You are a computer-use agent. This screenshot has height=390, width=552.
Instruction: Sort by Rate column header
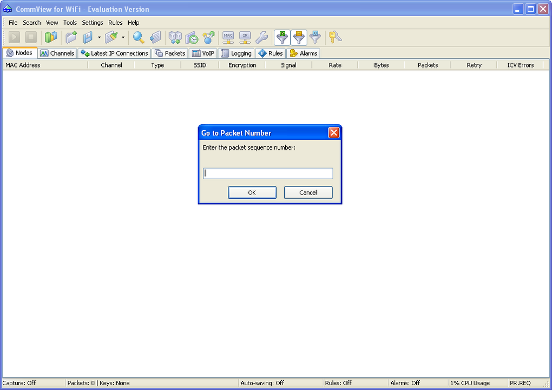coord(335,65)
